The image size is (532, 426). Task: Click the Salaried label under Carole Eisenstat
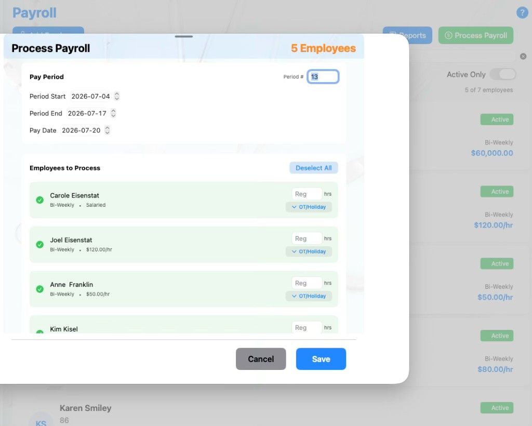pos(96,205)
